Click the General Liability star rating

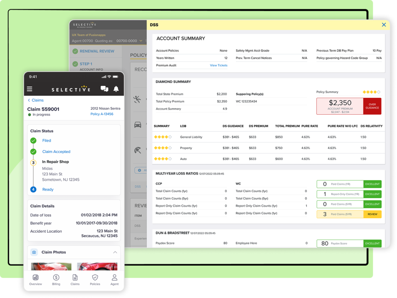163,137
